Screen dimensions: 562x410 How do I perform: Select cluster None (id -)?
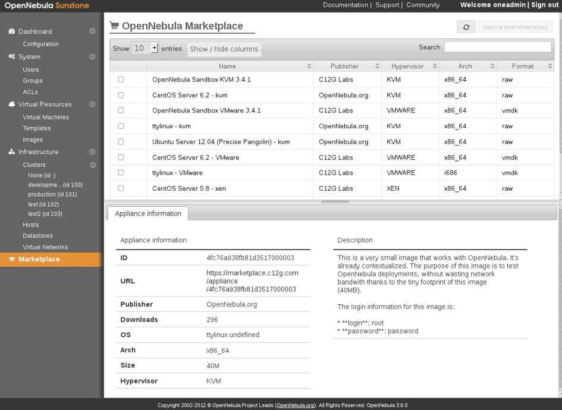pyautogui.click(x=42, y=175)
